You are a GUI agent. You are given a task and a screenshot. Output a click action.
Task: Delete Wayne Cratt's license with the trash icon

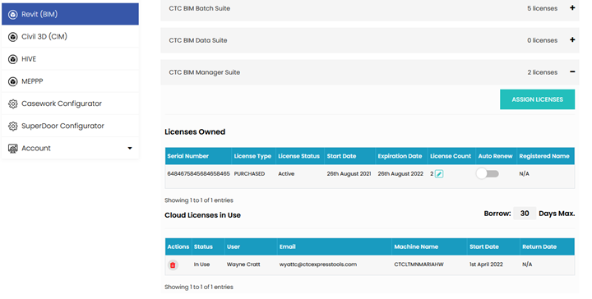[x=173, y=265]
